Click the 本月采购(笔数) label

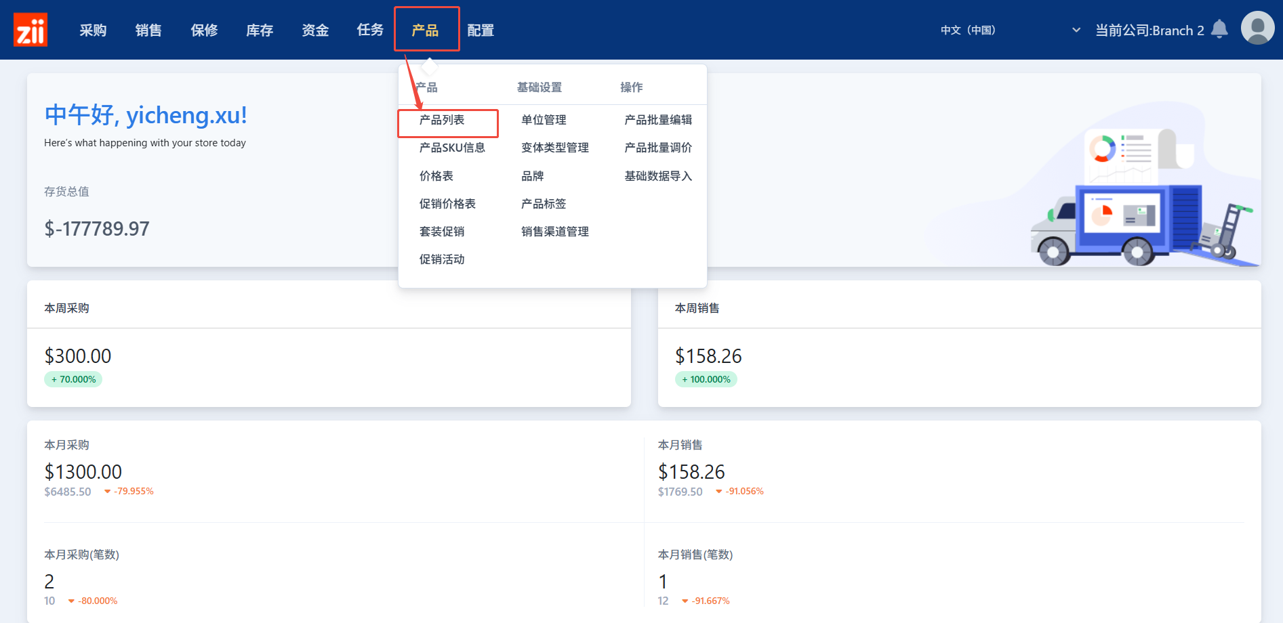(81, 555)
